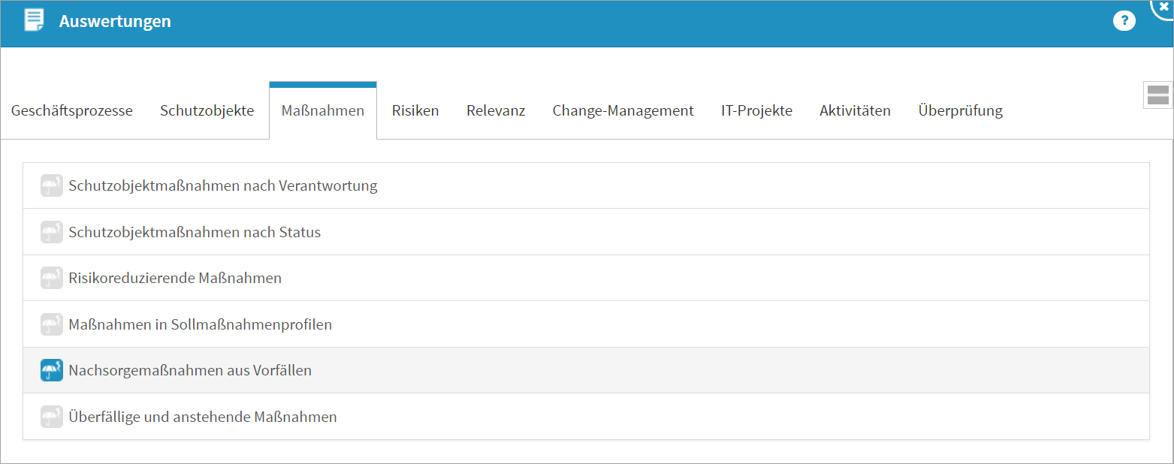Open report Überfällige und anstehende Maßnahmen
The width and height of the screenshot is (1174, 464).
[x=203, y=417]
